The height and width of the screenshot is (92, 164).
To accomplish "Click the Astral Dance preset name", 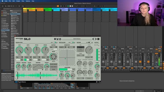I will coord(77,39).
